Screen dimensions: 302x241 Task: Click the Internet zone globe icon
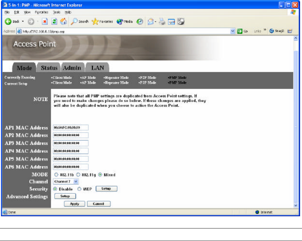pyautogui.click(x=257, y=212)
